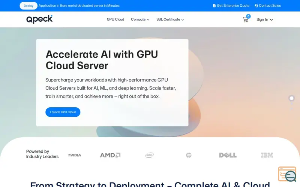Click the Launch GPU Cloud button
300x187 pixels.
[x=63, y=112]
